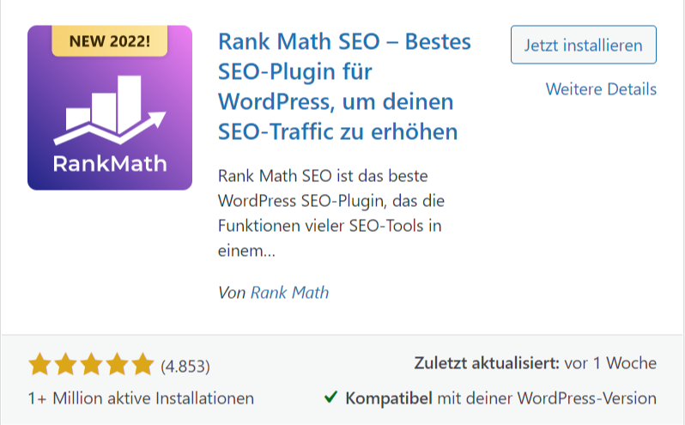Viewport: 685px width, 425px height.
Task: Open the Rank Math SEO plugin title link
Action: click(x=344, y=87)
